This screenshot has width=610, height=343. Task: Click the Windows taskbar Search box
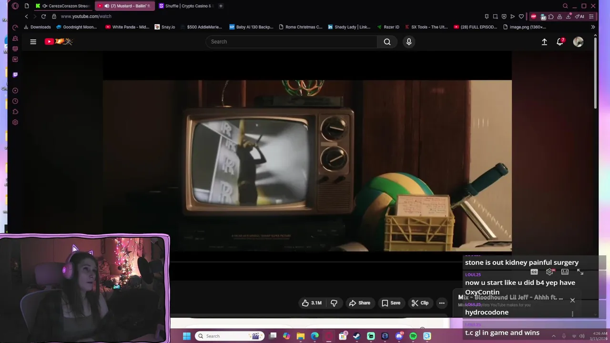pos(229,336)
